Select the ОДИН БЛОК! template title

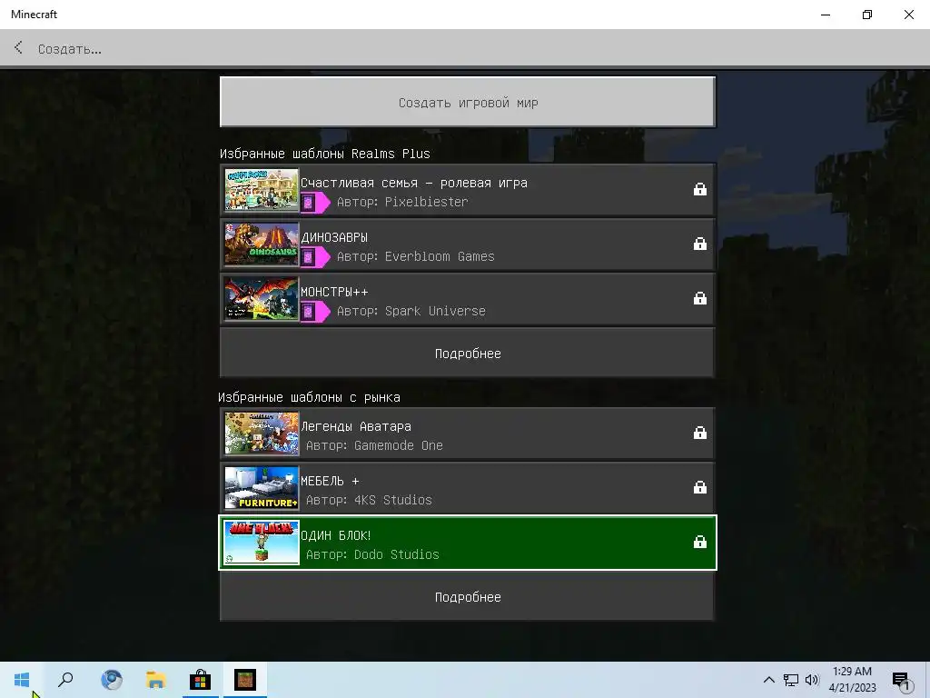click(336, 535)
